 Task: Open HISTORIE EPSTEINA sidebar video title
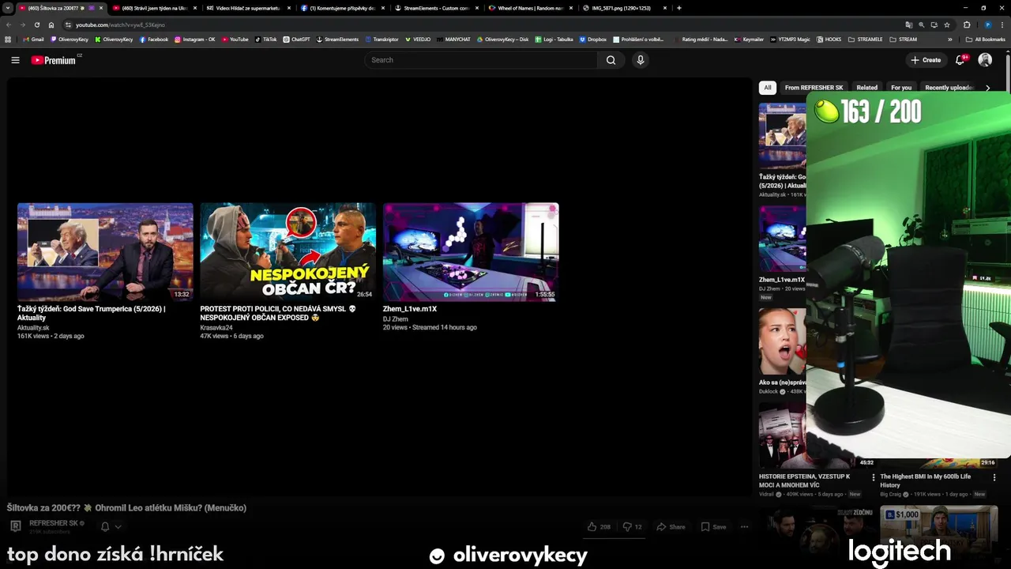click(x=804, y=481)
